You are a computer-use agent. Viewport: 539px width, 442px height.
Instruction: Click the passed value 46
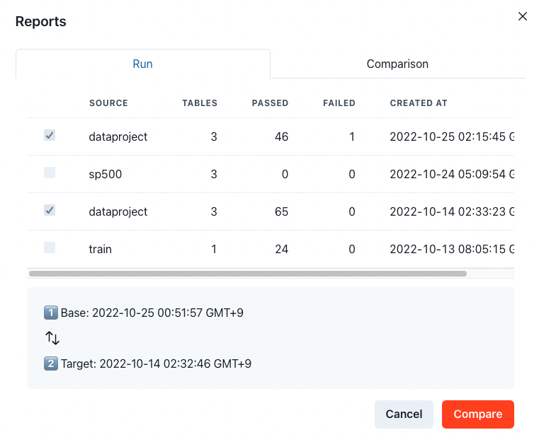click(281, 136)
